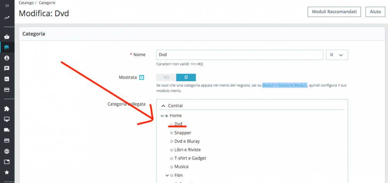
Task: Select the Snapper category radio button
Action: click(171, 133)
